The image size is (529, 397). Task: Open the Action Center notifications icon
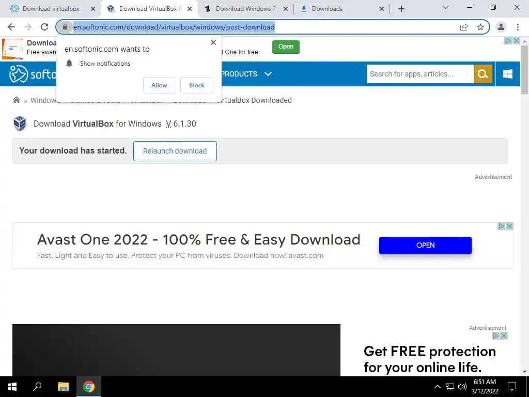coord(512,387)
